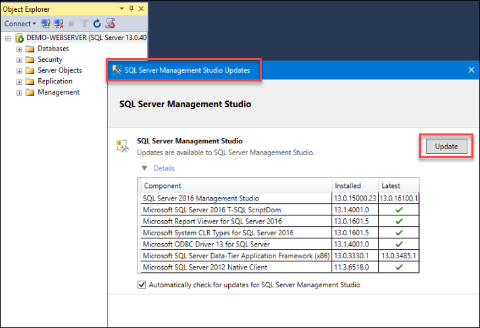The height and width of the screenshot is (328, 480).
Task: Click the SSMS Updates title bar icon
Action: tap(116, 70)
